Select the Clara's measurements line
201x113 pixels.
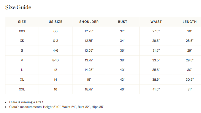[57, 107]
